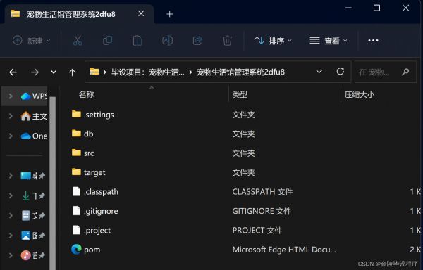Open a new tab with plus button
The height and width of the screenshot is (270, 423).
[x=169, y=14]
